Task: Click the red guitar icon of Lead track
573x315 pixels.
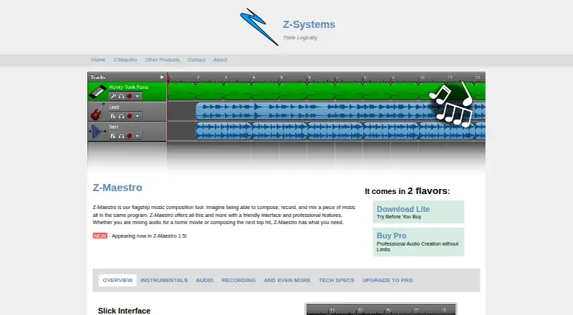Action: coord(97,112)
